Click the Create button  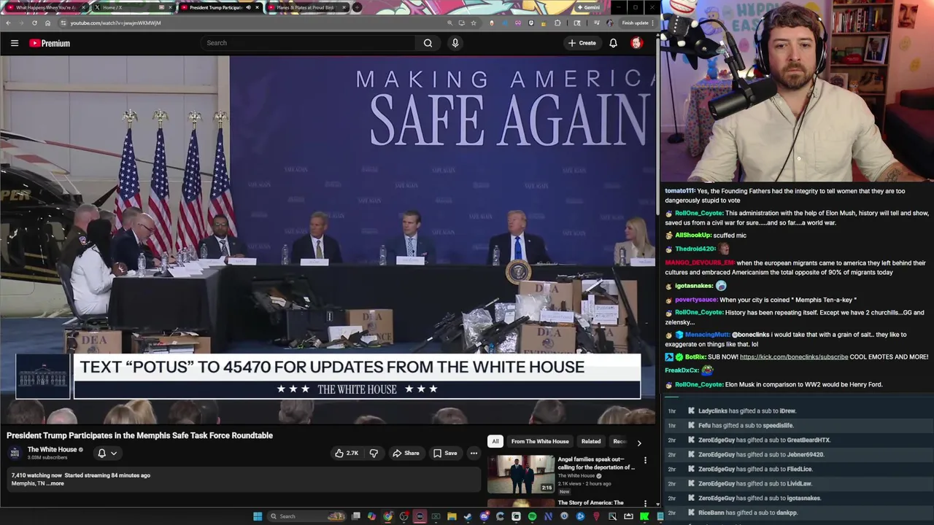click(582, 43)
